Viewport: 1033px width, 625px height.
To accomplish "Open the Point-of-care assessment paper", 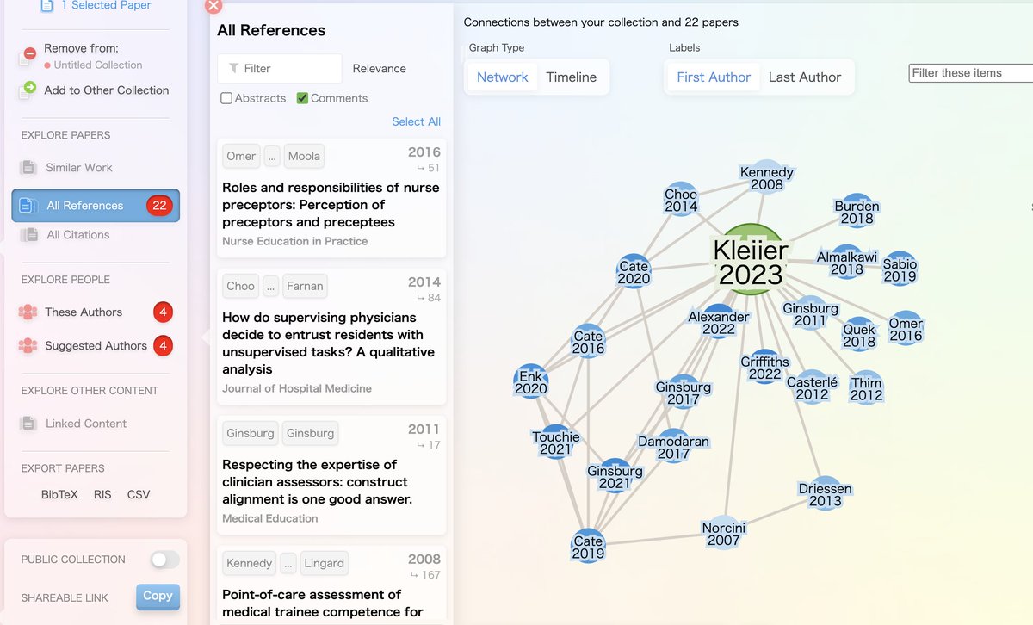I will coord(323,603).
